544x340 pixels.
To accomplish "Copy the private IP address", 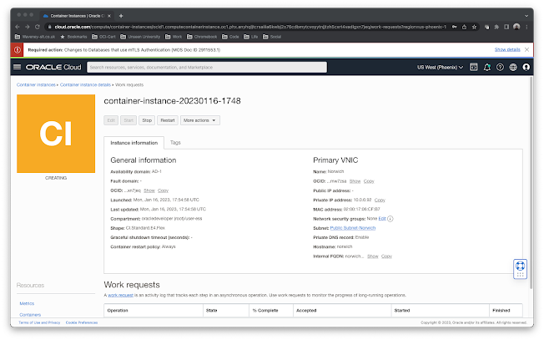I will click(380, 200).
